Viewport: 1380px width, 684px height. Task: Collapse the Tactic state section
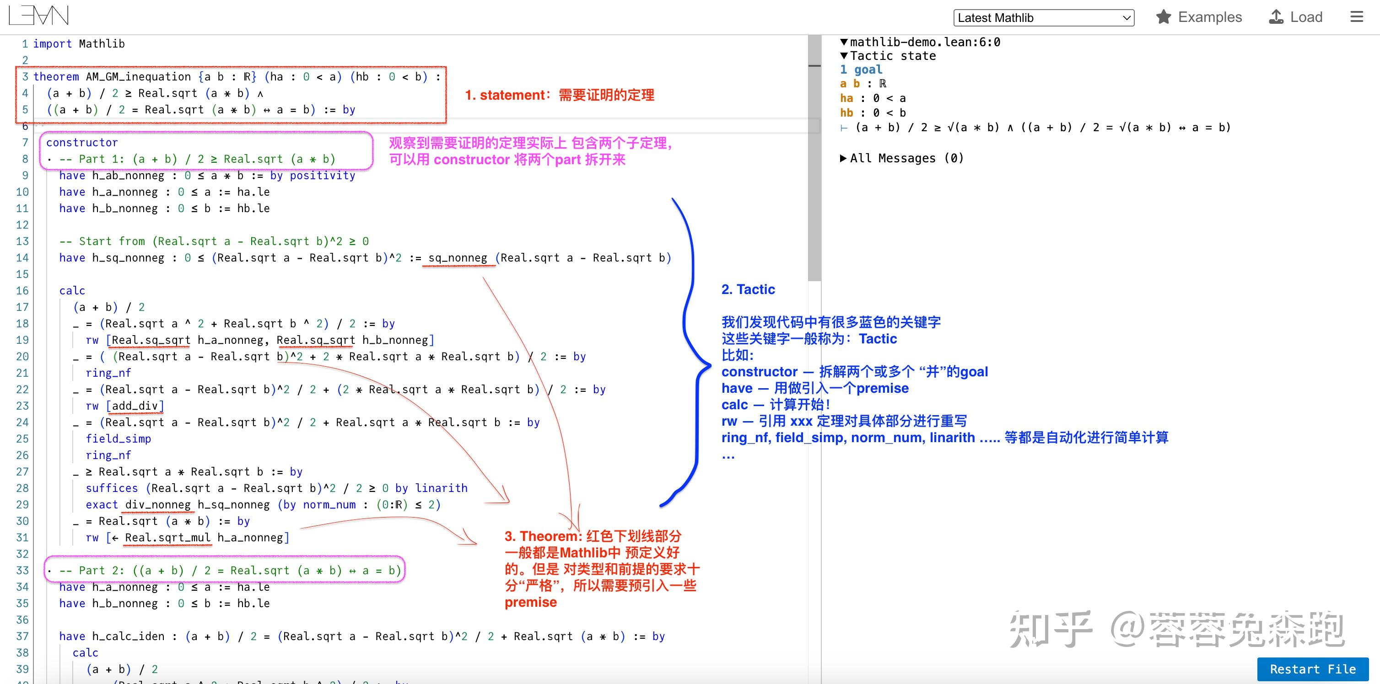tap(844, 56)
